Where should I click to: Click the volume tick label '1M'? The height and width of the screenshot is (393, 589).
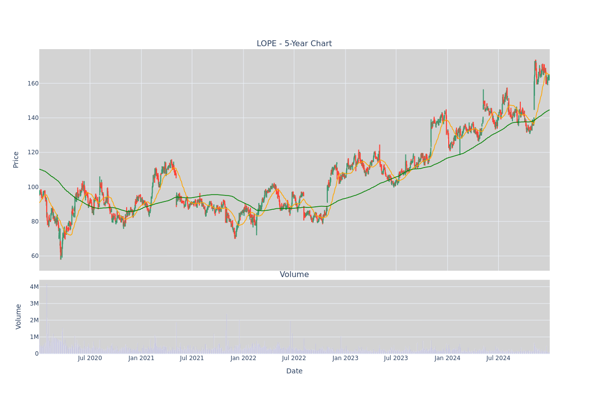click(34, 337)
